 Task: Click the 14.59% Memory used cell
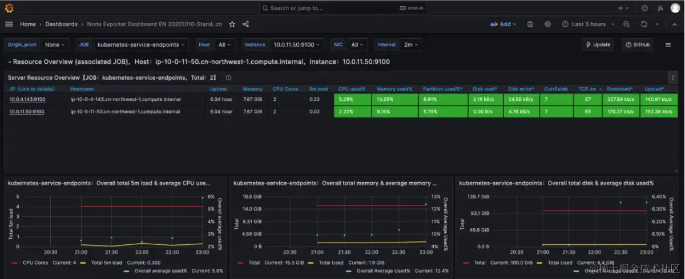395,100
